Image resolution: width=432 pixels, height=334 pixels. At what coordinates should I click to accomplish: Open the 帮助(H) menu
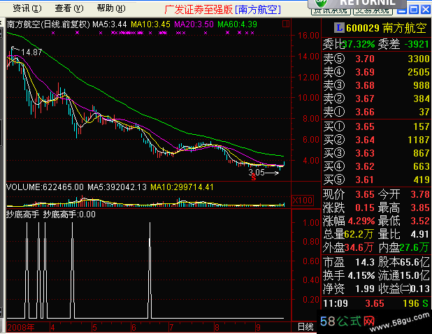click(x=111, y=8)
